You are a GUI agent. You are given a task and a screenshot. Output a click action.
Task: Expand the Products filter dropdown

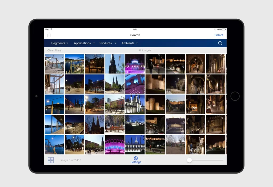click(x=108, y=43)
